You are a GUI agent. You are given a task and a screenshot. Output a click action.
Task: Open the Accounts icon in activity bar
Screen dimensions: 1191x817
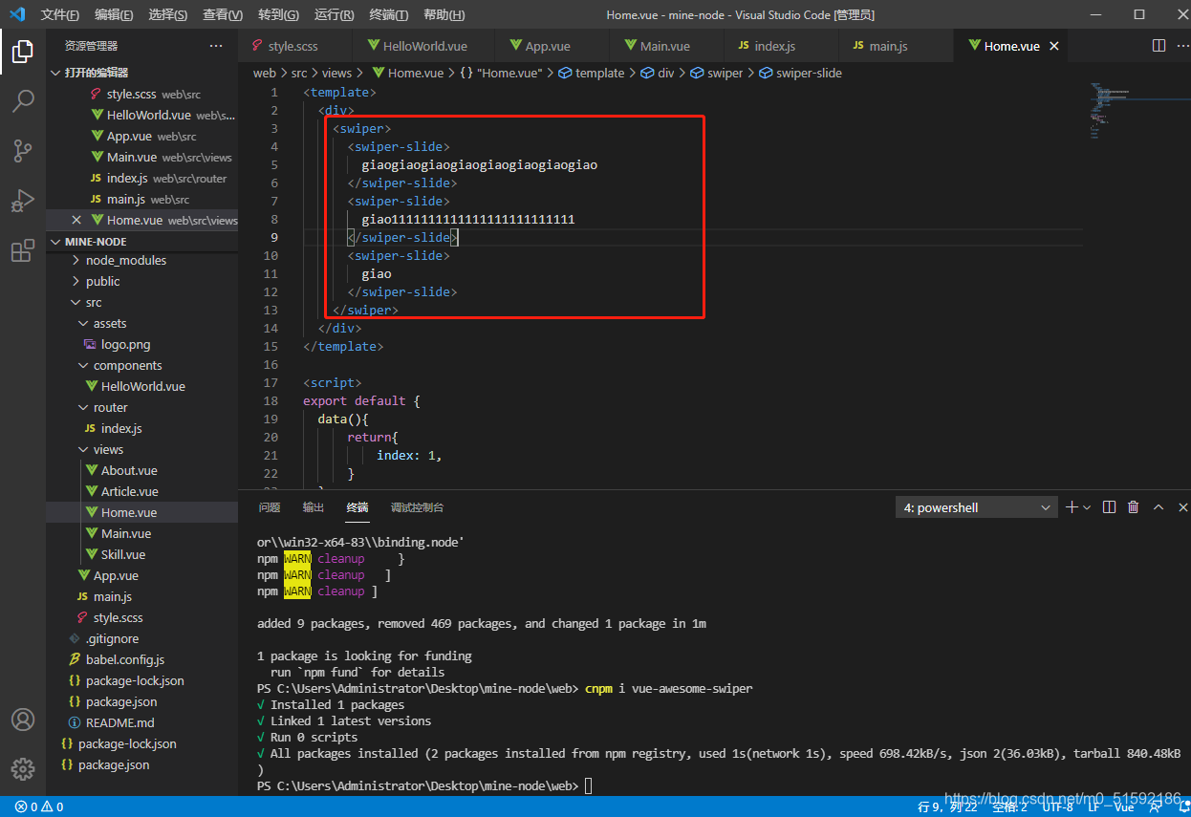23,720
